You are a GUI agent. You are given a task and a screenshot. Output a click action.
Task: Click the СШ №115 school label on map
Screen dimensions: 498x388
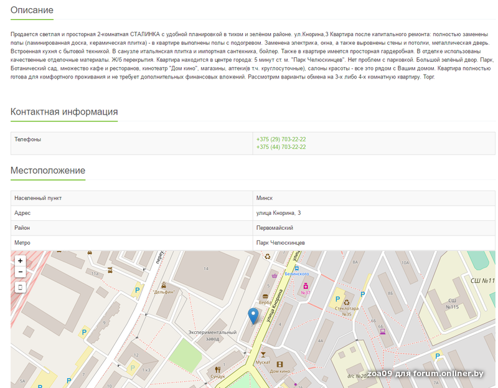pyautogui.click(x=453, y=304)
